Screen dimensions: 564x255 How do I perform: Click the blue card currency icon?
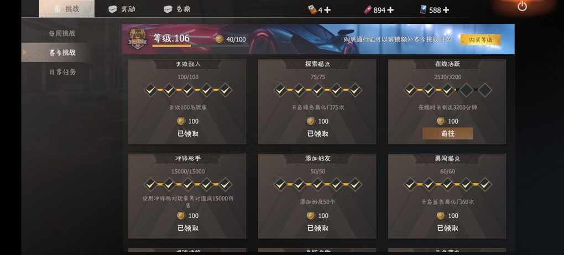pos(423,10)
